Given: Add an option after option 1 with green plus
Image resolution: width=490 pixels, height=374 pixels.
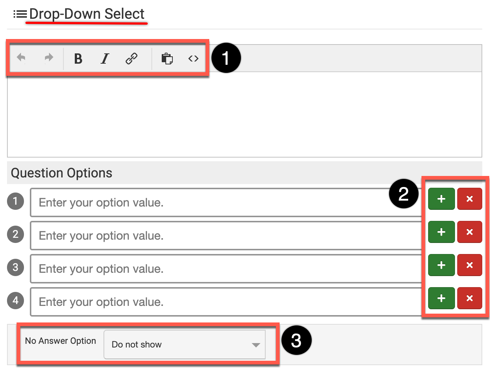Looking at the screenshot, I should pos(441,199).
